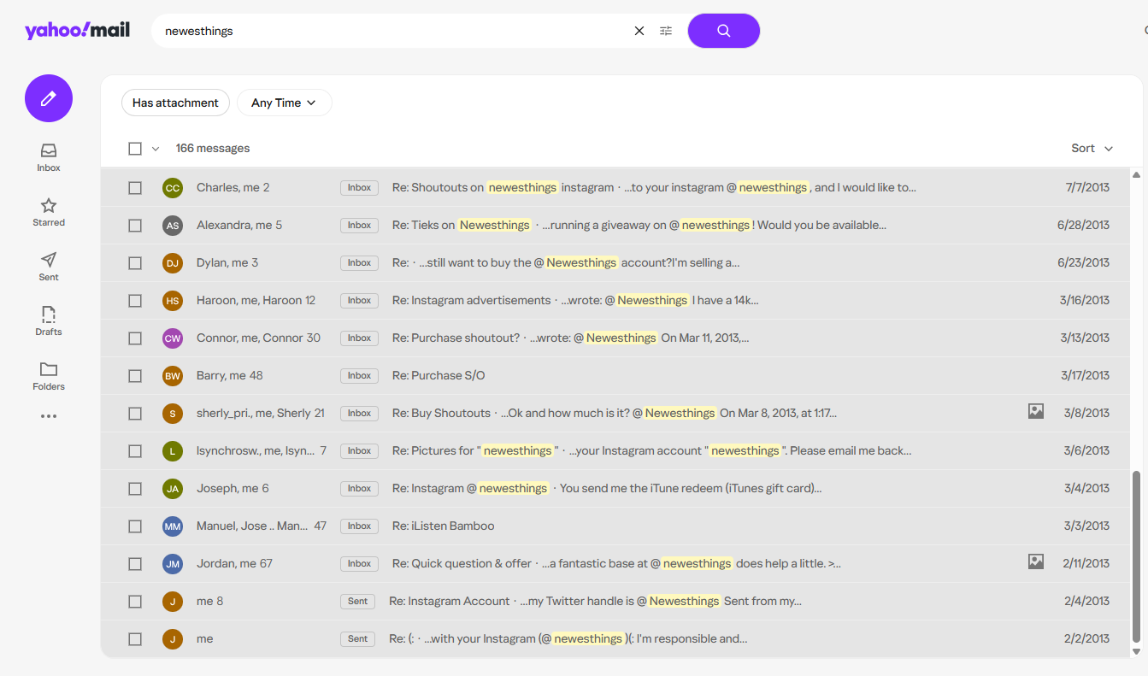Click the DJ avatar for Dylan
The width and height of the screenshot is (1148, 676).
173,263
